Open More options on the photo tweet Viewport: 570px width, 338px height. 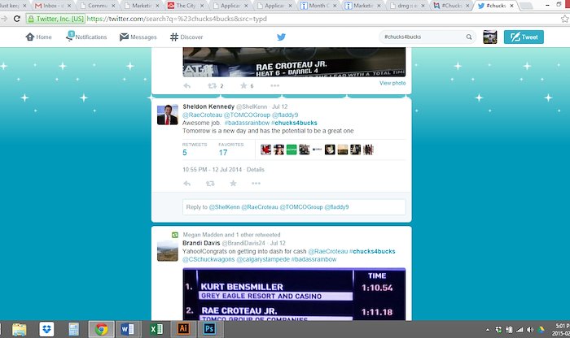(x=275, y=86)
